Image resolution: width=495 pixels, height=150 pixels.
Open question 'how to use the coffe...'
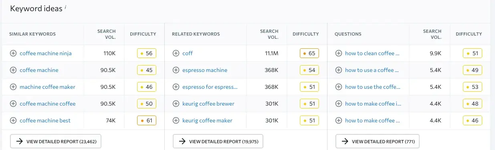(x=372, y=87)
